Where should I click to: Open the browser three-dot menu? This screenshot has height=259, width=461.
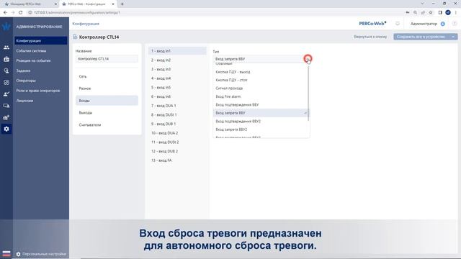456,12
